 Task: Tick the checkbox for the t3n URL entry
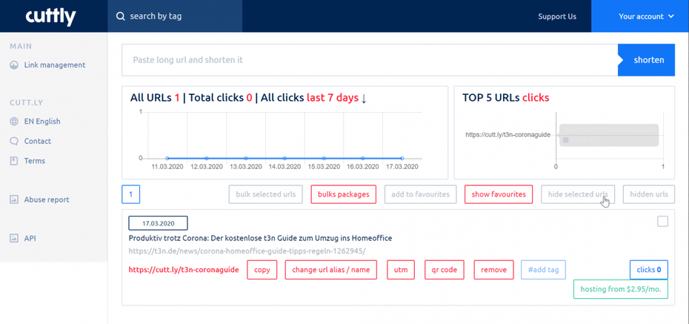[662, 221]
